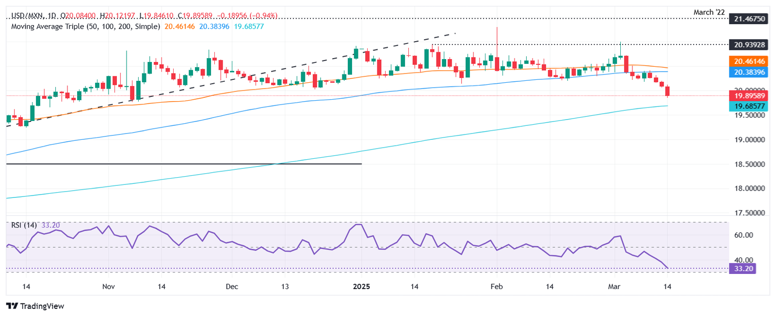Click the cyan 19.68577 MA legend value

(x=249, y=26)
